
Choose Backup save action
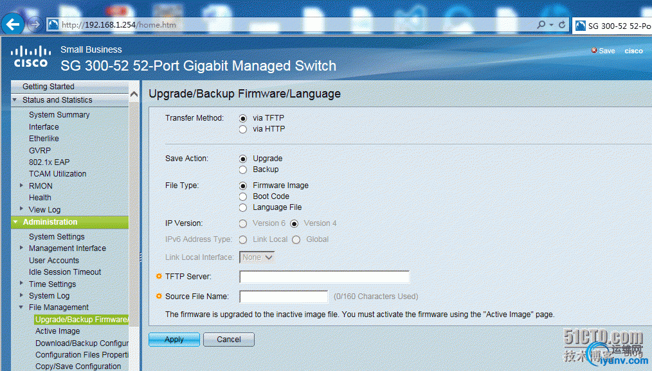tap(243, 169)
